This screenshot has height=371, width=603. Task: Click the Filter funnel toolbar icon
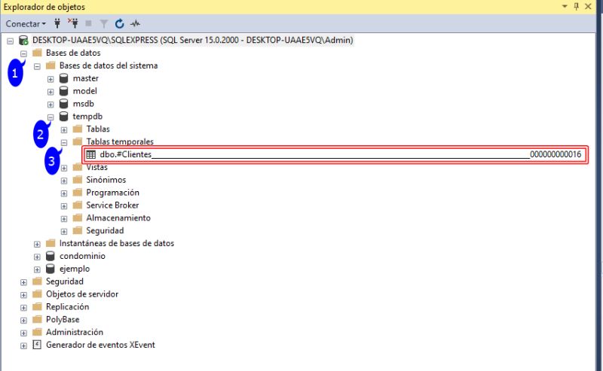point(104,24)
